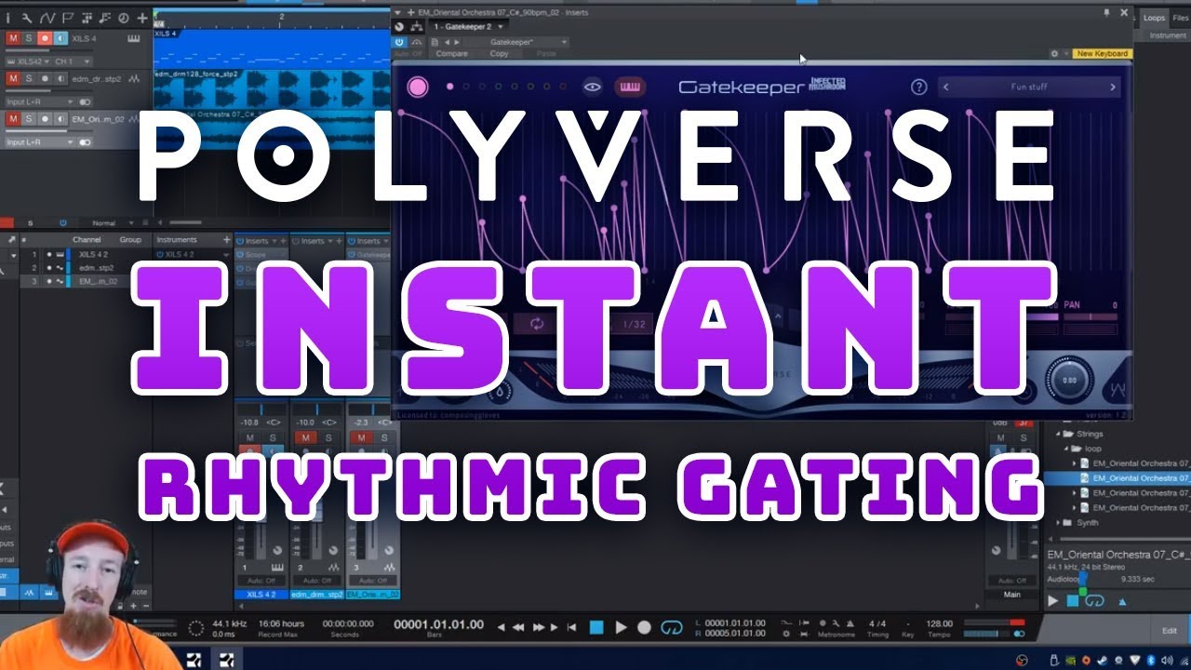The image size is (1191, 670).
Task: Toggle browser preview loop button
Action: [x=1094, y=601]
